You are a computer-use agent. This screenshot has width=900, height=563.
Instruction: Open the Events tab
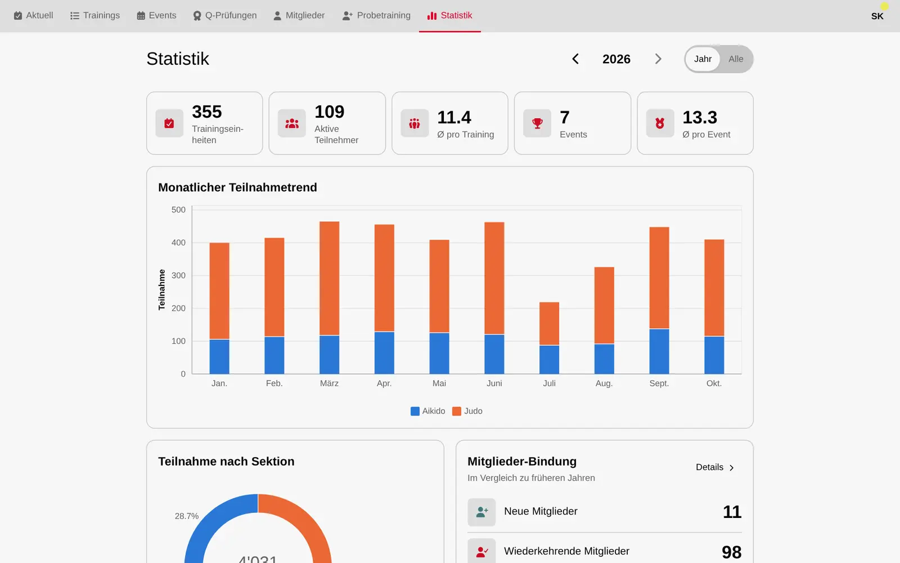(156, 16)
